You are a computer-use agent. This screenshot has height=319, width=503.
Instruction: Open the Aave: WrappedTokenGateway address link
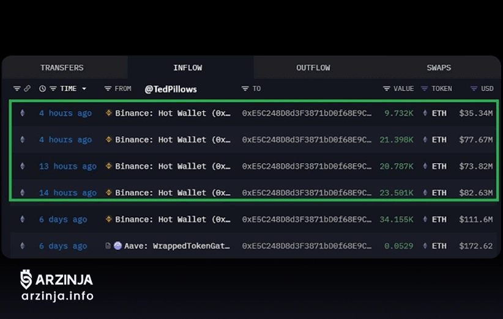click(177, 246)
